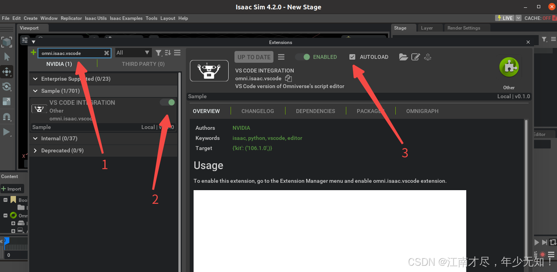Viewport: 557px width, 272px height.
Task: Open the dropdown arrow next to LIVE
Action: [518, 18]
